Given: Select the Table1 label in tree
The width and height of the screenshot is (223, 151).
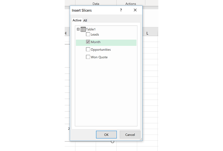Looking at the screenshot, I should (91, 29).
